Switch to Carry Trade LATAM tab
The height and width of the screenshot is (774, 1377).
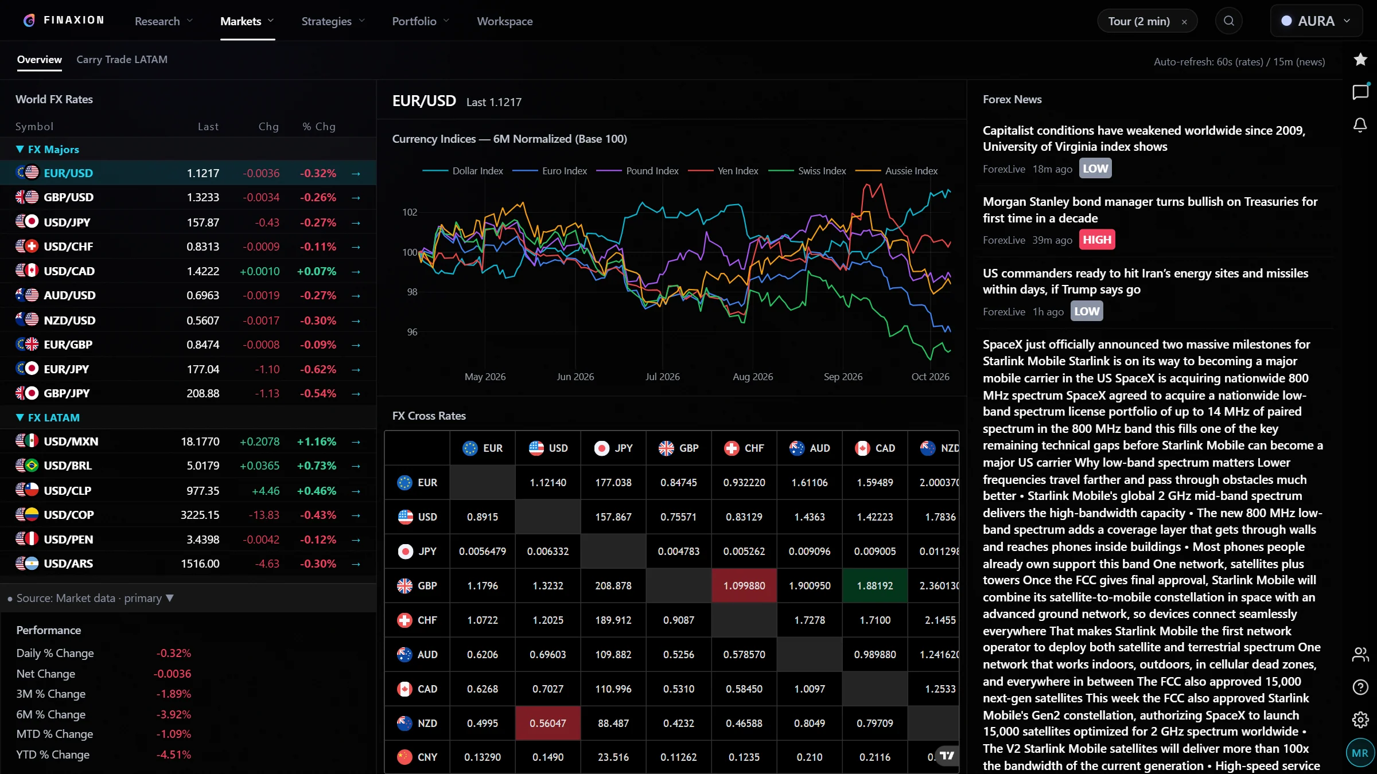point(122,60)
